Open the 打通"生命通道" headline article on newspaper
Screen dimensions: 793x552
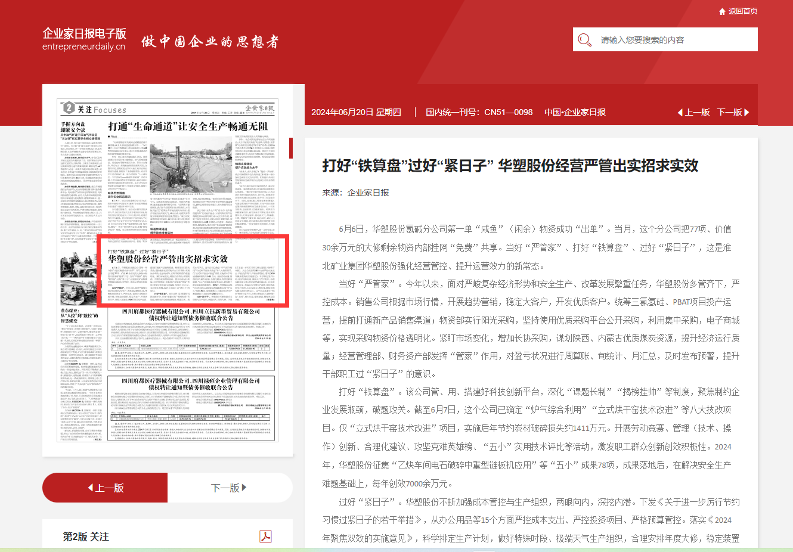point(188,126)
